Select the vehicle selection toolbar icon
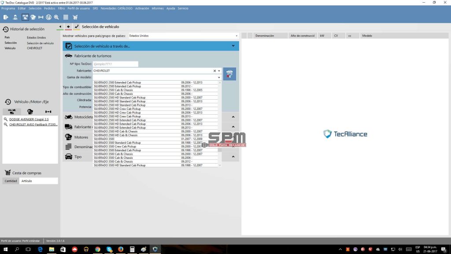The image size is (451, 254). point(25,17)
